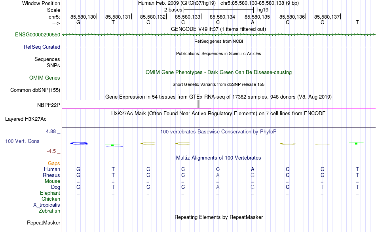
Task: Select the Common dbSNP(155) track label
Action: coord(35,90)
